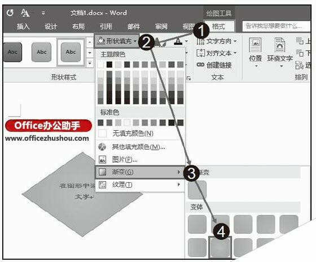Open text fill A dropdown arrow

(x=186, y=41)
